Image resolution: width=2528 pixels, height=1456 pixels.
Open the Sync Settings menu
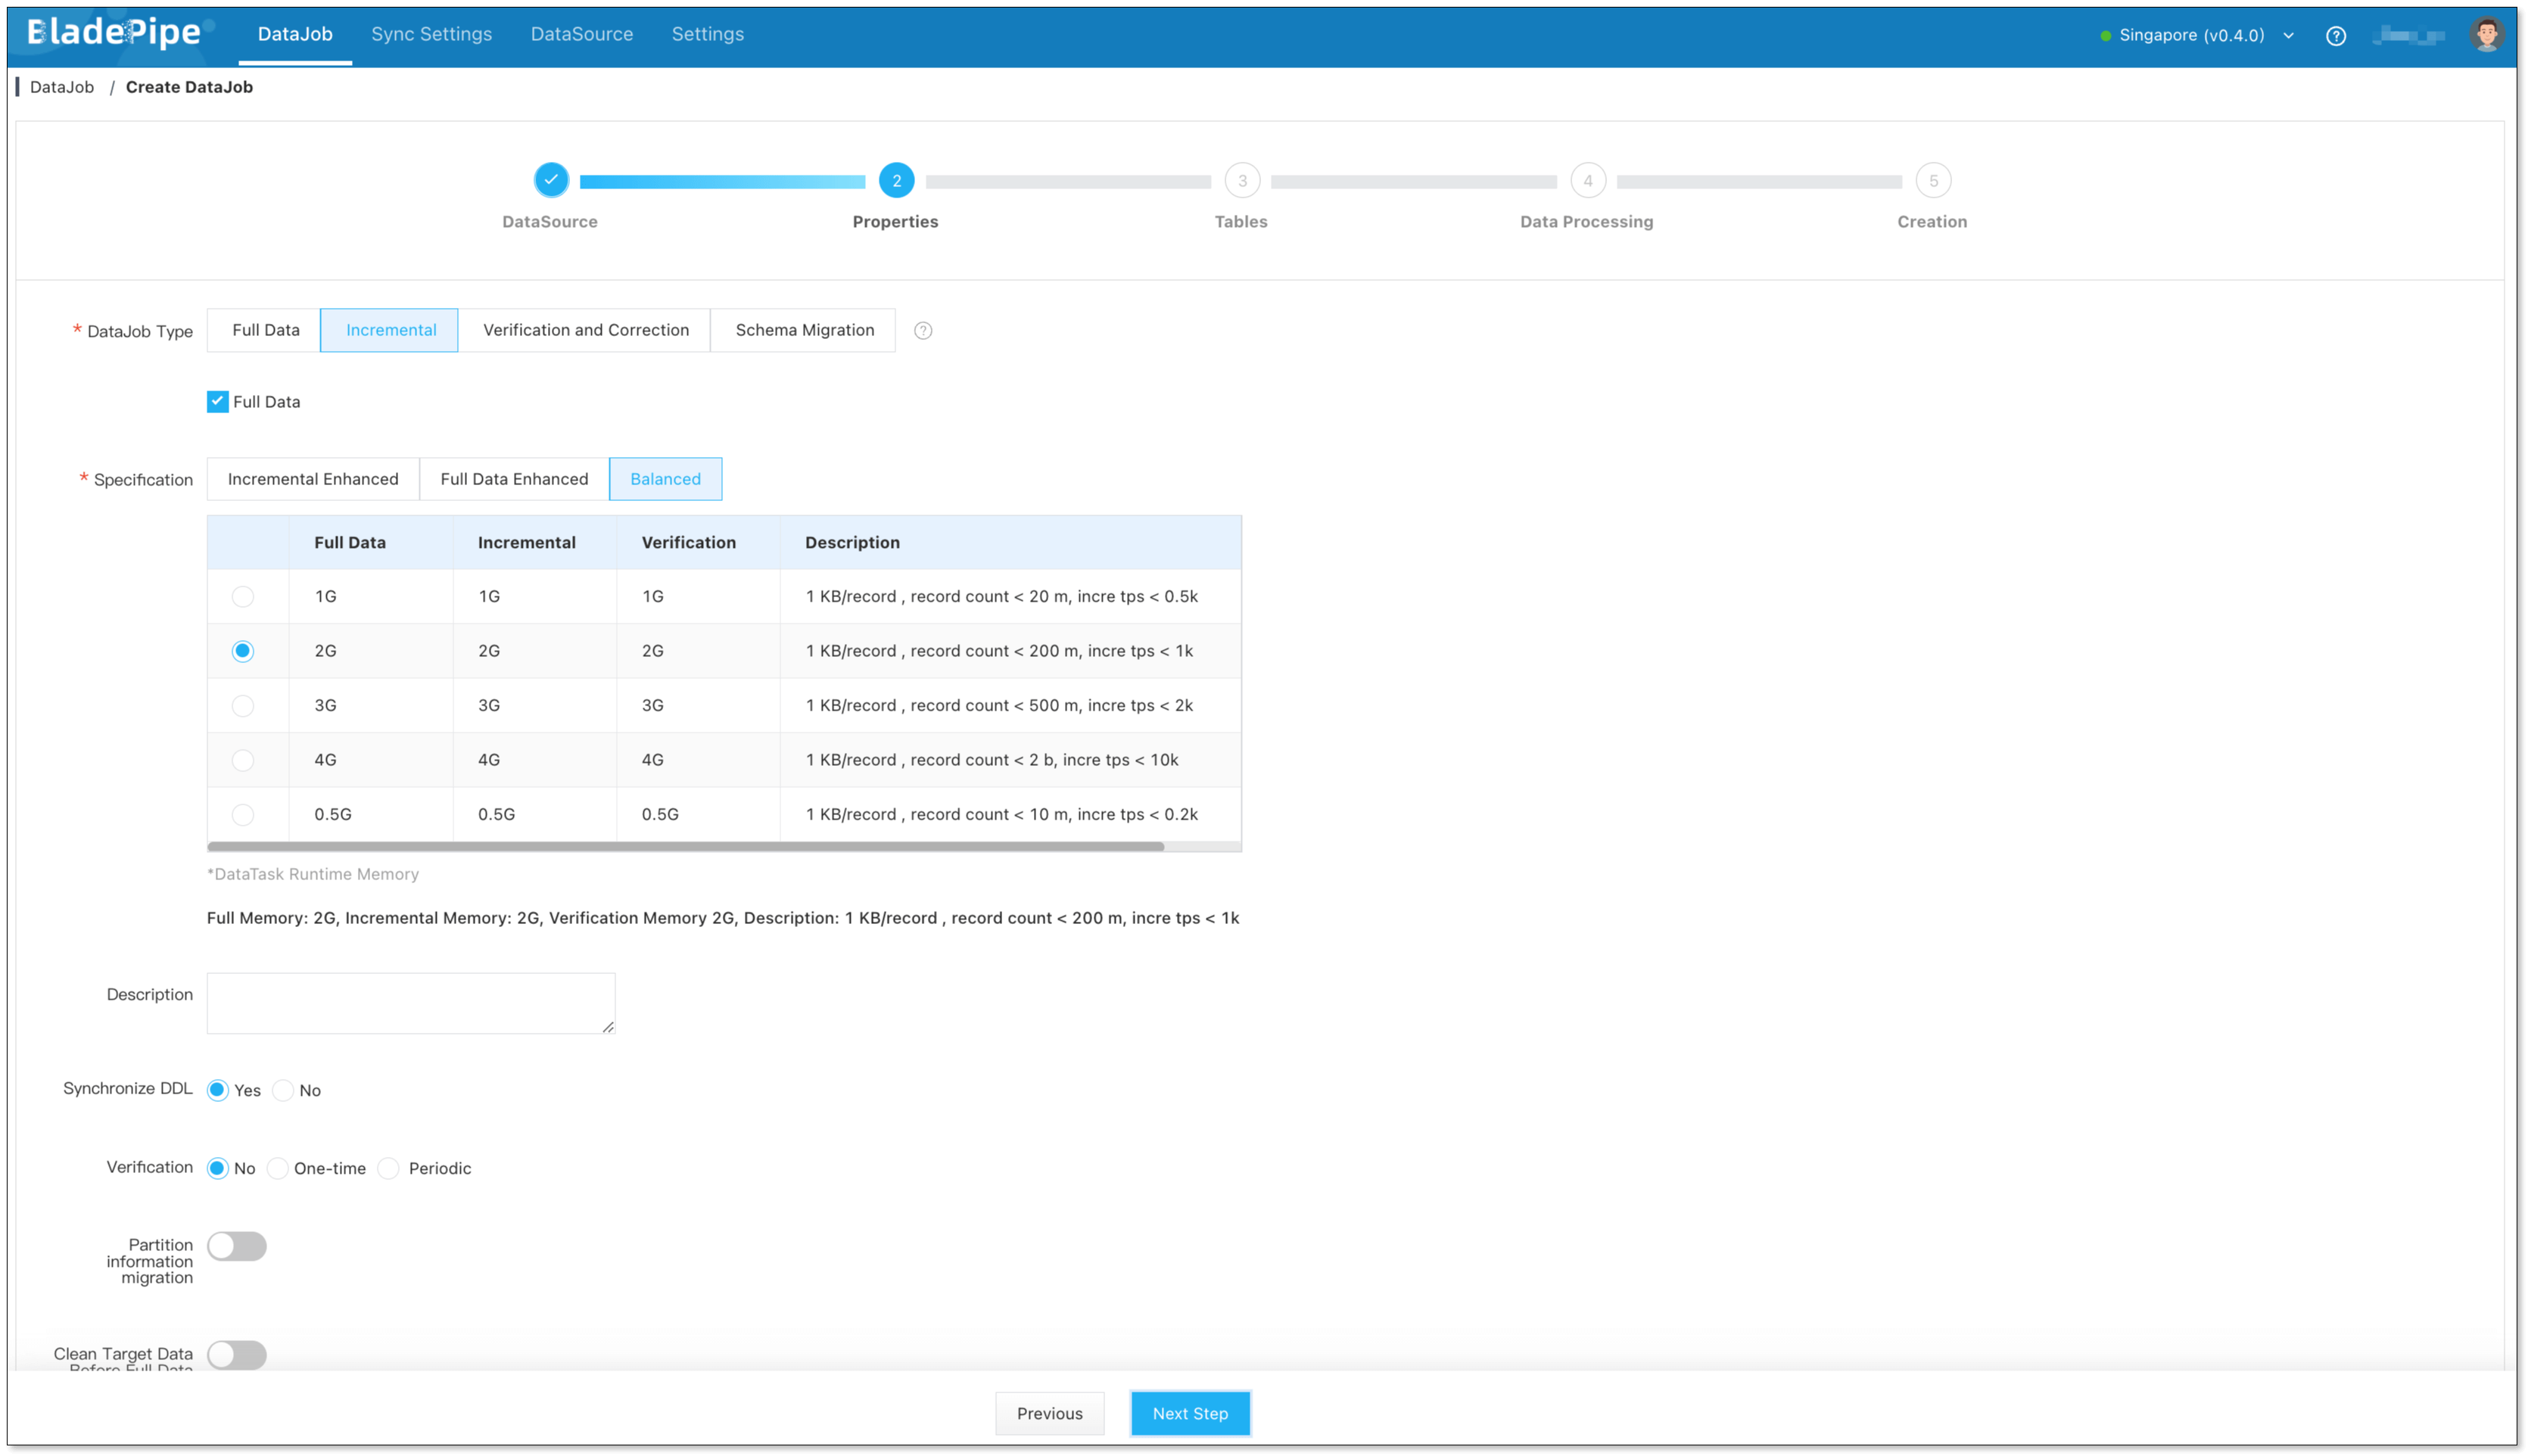pos(431,34)
